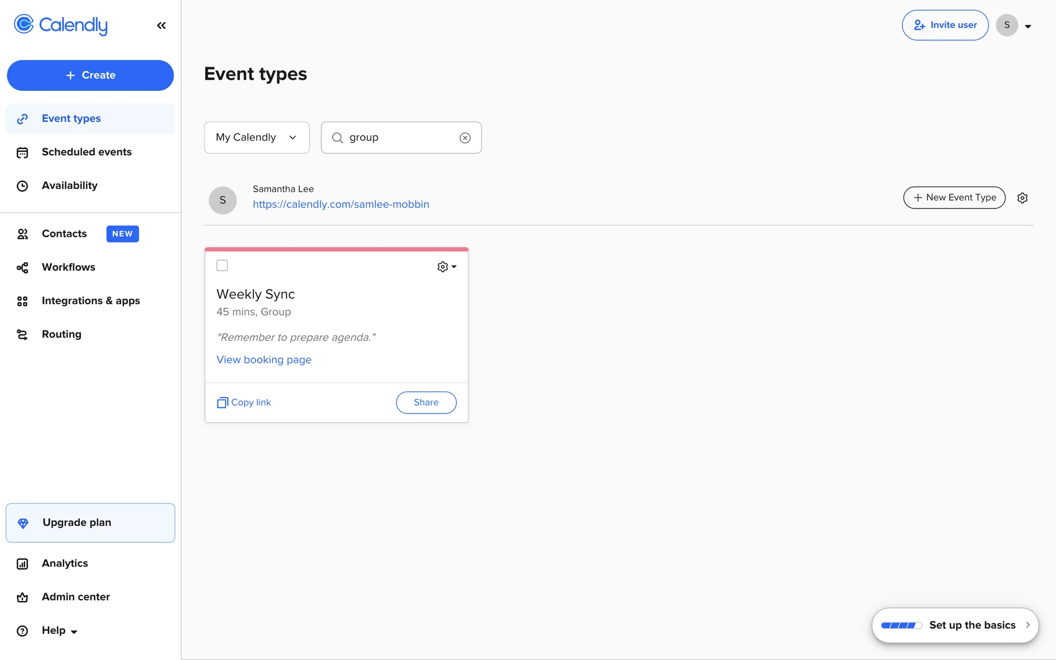Collapse the sidebar with double-chevron icon
The height and width of the screenshot is (660, 1056).
[161, 25]
